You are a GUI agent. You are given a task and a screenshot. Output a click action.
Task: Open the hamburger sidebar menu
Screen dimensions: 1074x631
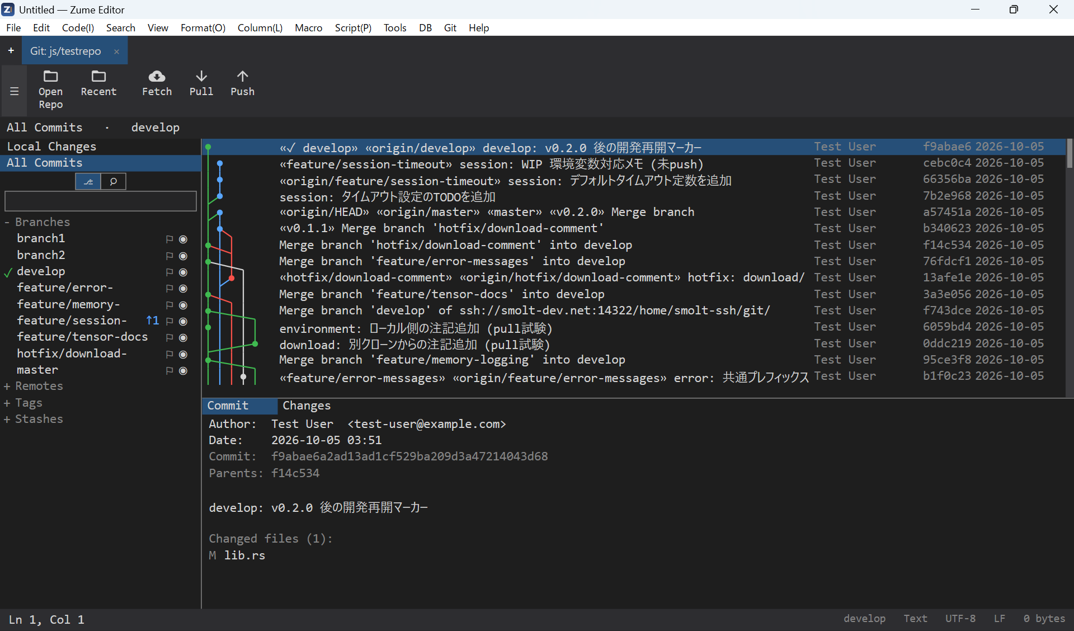click(15, 91)
